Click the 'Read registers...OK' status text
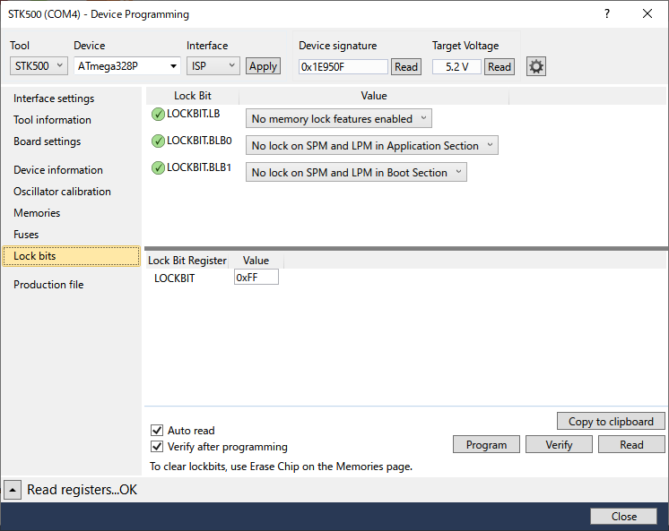 pos(82,490)
